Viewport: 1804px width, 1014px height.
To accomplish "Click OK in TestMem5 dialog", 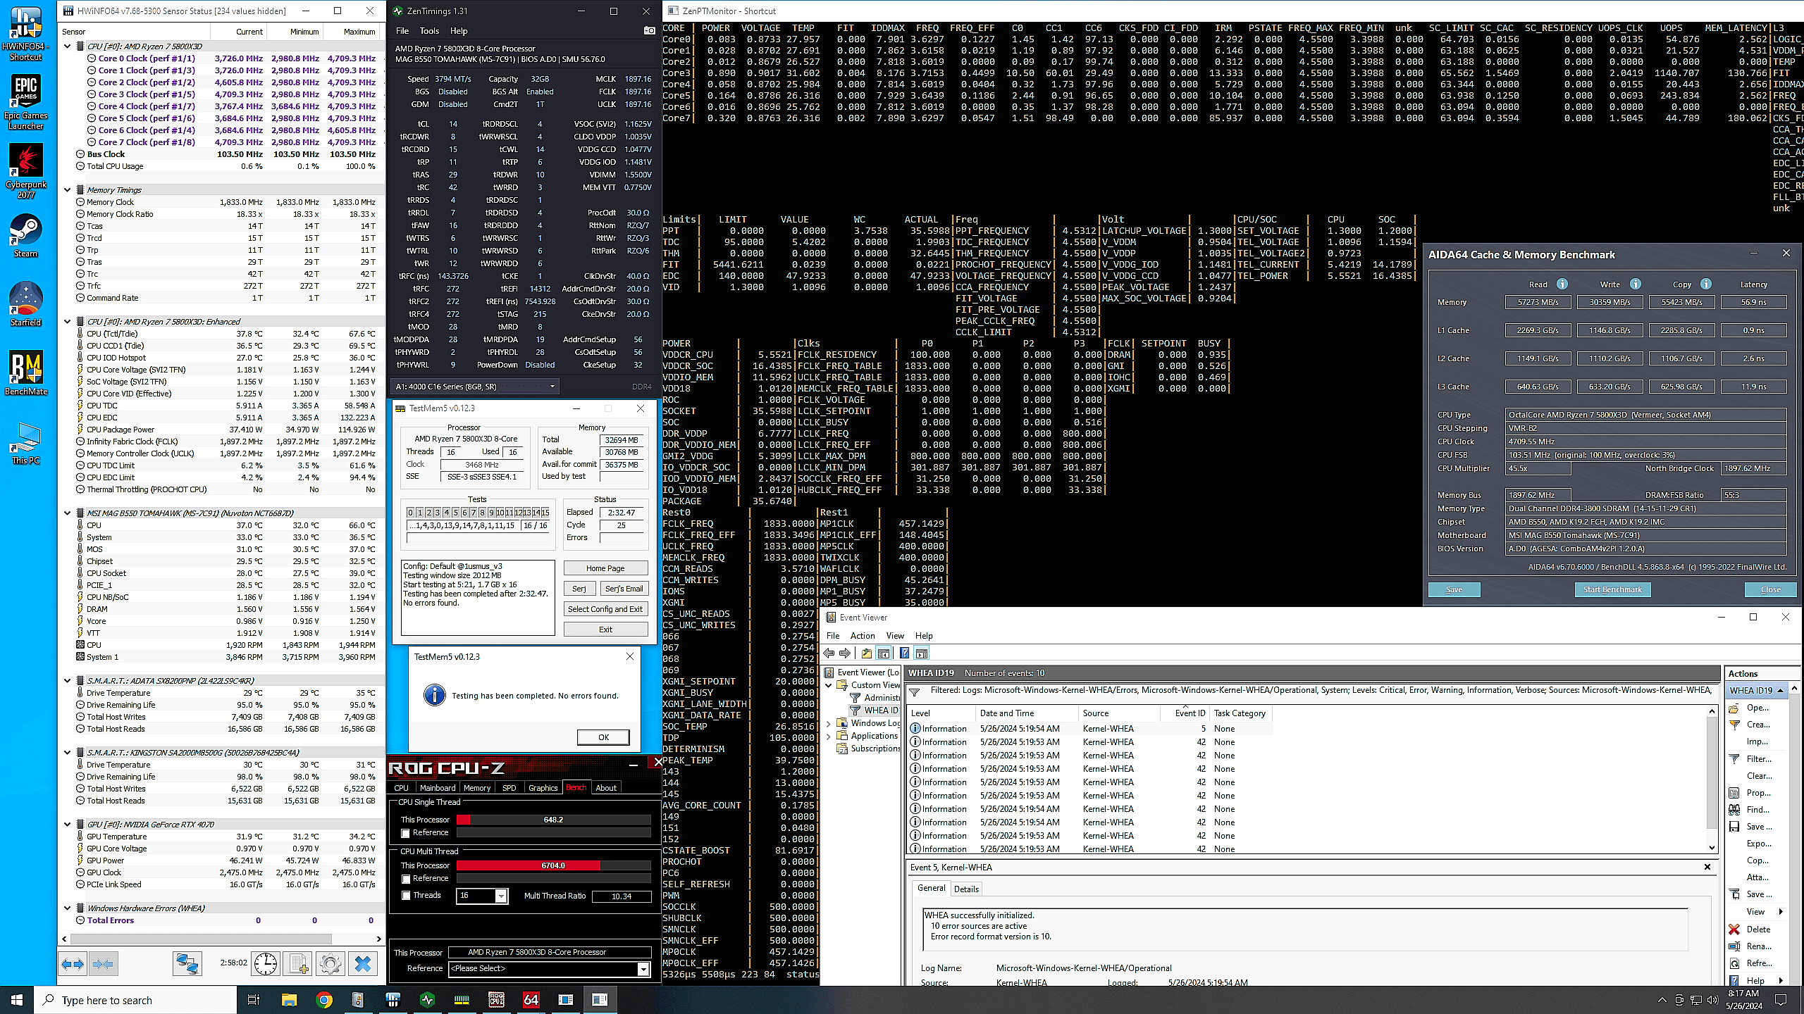I will [x=603, y=737].
